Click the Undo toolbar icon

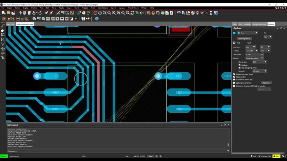tap(34, 13)
